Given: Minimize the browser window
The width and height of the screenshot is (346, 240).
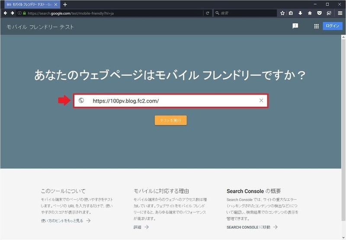Looking at the screenshot, I should 315,4.
